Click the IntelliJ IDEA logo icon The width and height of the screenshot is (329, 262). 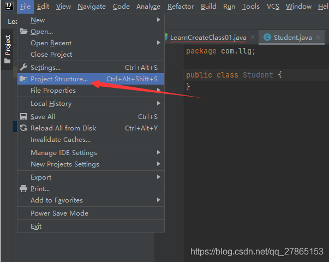coord(8,7)
